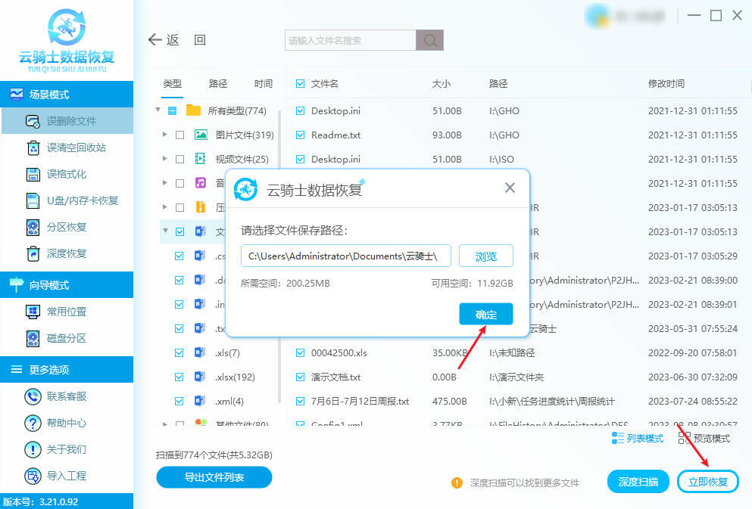This screenshot has height=509, width=752.
Task: Click the 确定 confirm button
Action: 486,314
